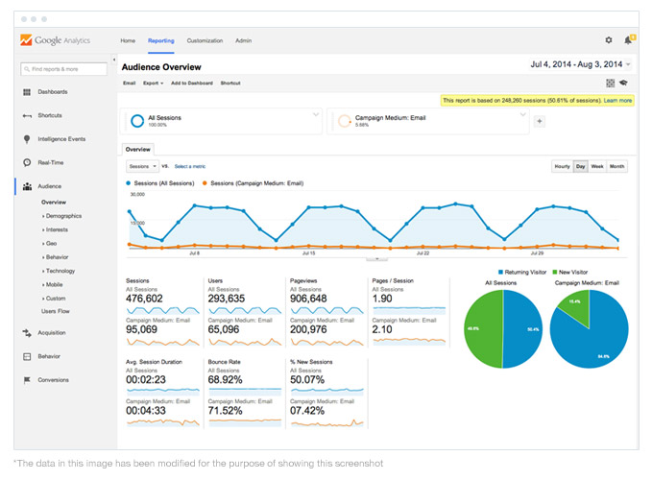
Task: Open the notifications bell icon
Action: pyautogui.click(x=629, y=40)
